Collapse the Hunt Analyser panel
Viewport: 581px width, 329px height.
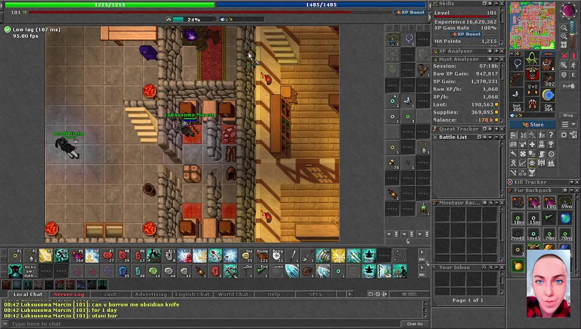point(496,59)
